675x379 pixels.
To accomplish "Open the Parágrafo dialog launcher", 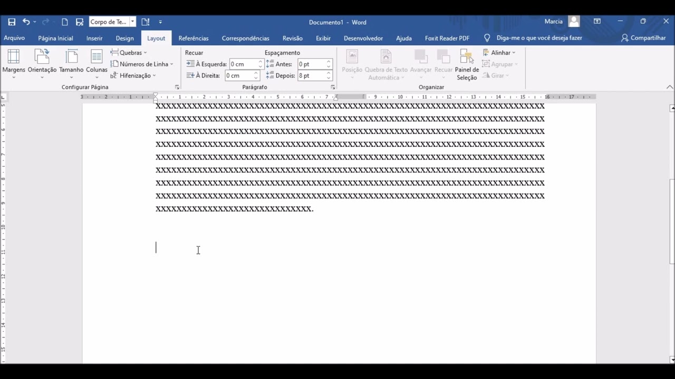I will tap(333, 87).
